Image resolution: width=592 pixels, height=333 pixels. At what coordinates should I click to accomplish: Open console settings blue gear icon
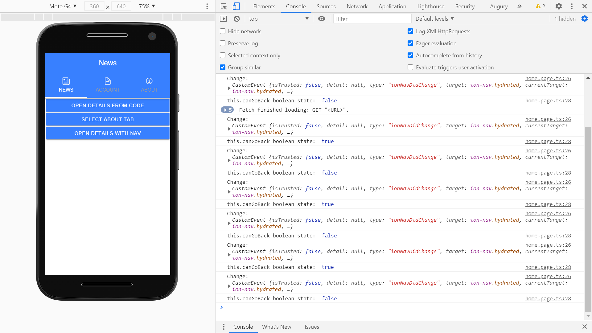(584, 19)
